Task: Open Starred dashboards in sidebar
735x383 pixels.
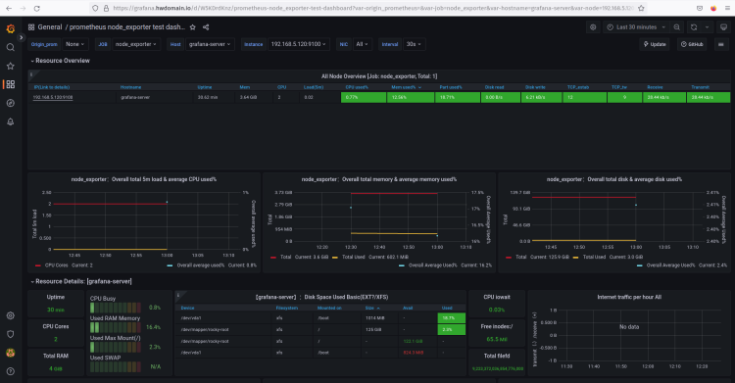Action: 11,66
